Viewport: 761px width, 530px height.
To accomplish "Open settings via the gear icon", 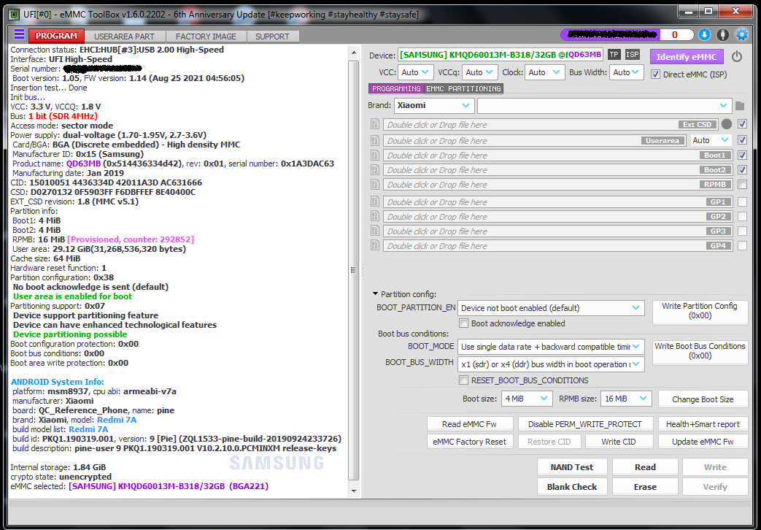I will point(742,34).
